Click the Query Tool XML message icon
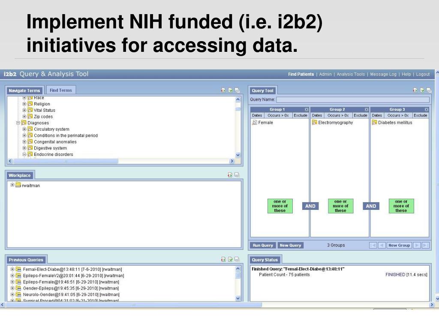Image resolution: width=439 pixels, height=329 pixels. point(415,90)
